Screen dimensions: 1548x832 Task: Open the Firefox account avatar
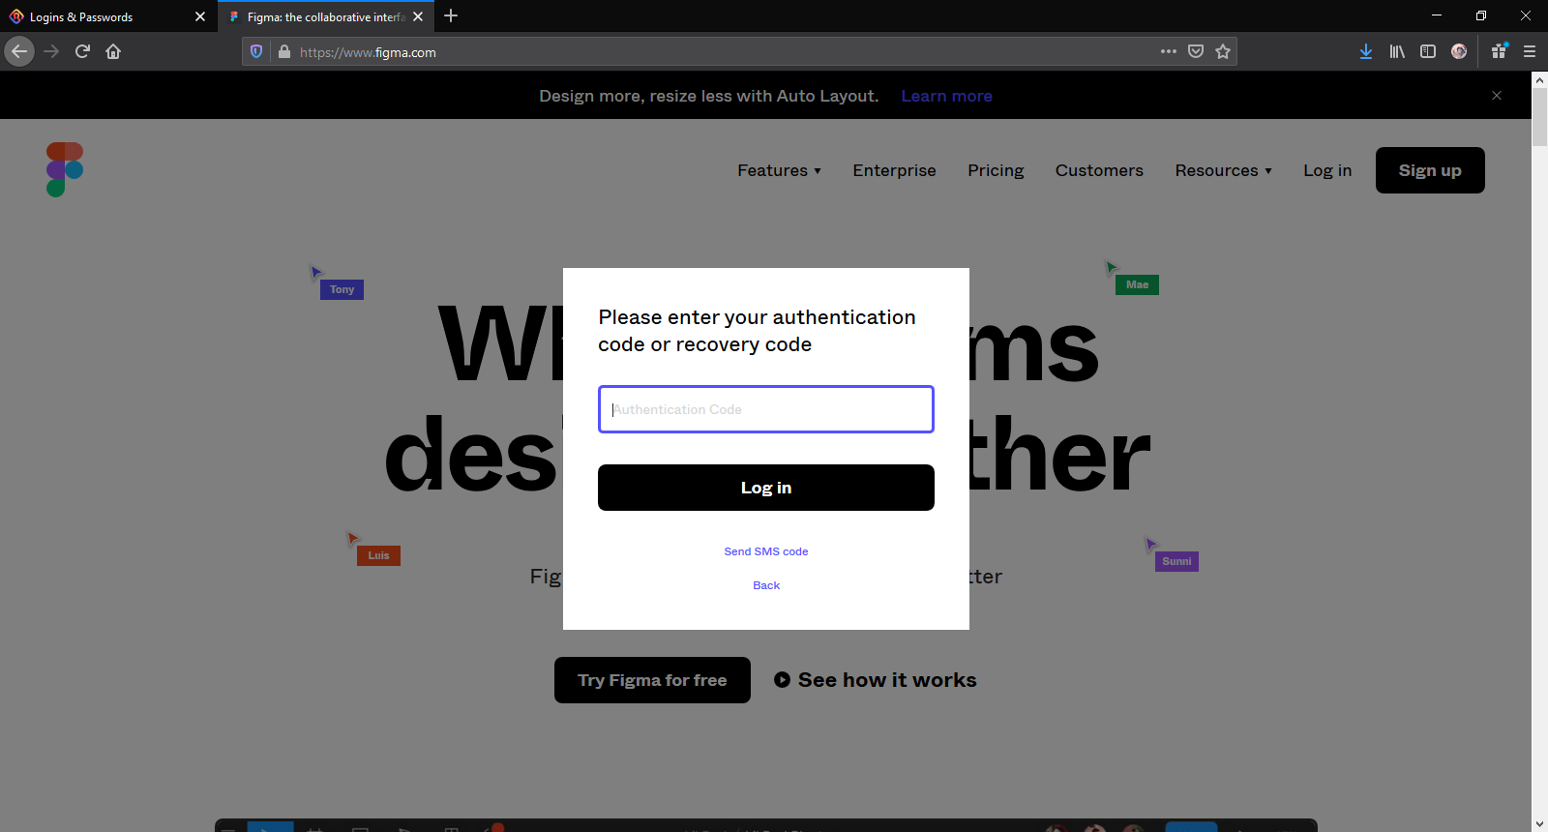coord(1459,51)
